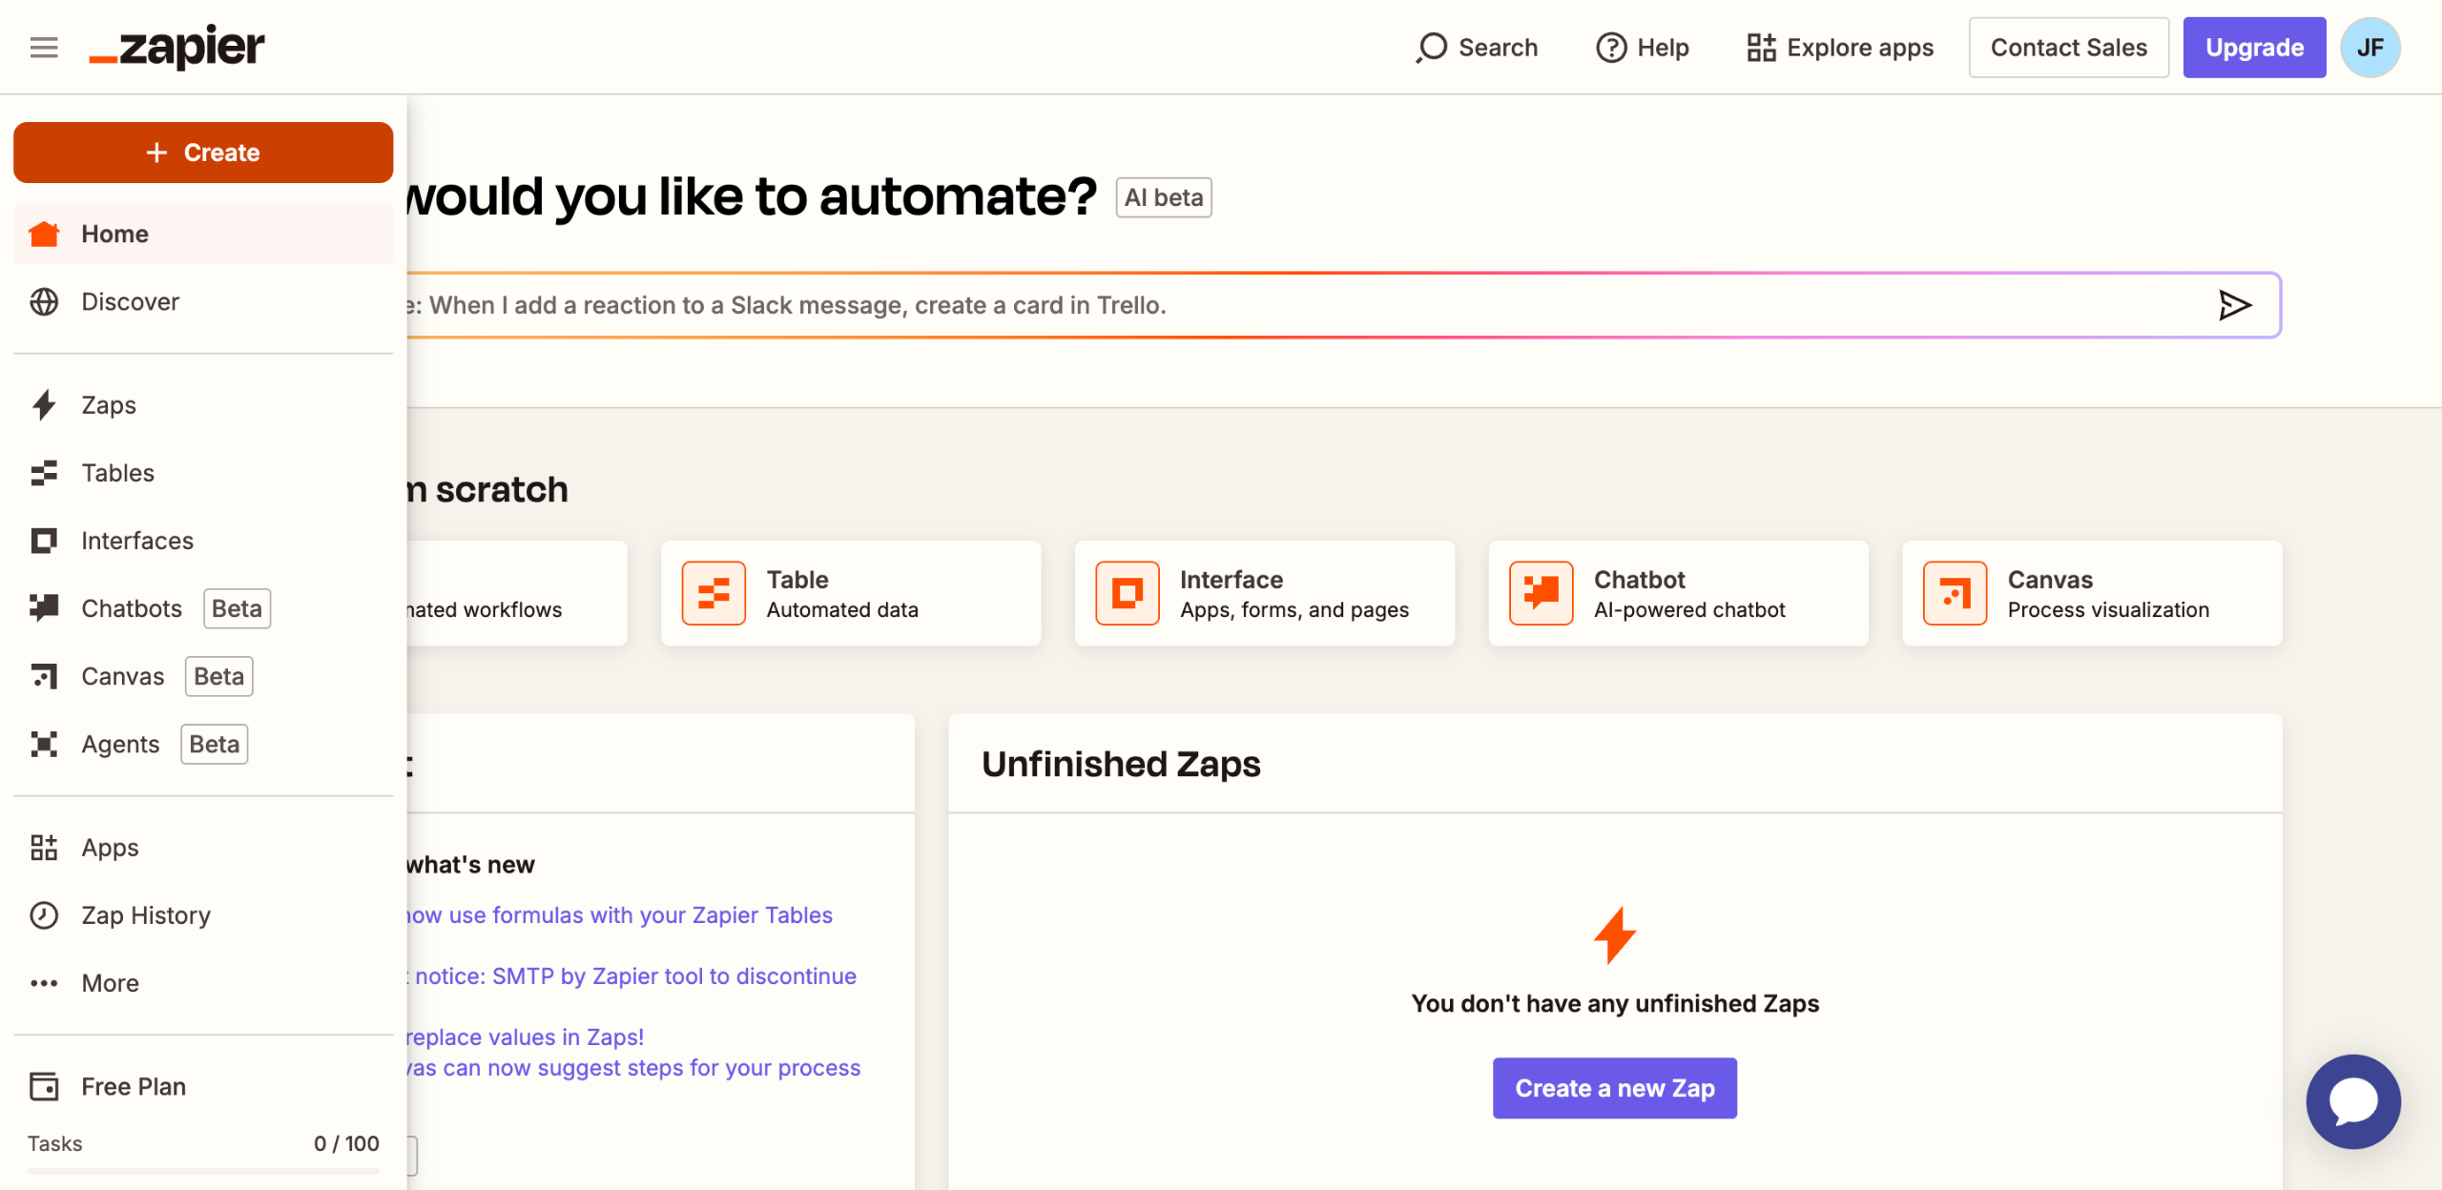Click the Upgrade button
Screen dimensions: 2442x1190
tap(2253, 47)
